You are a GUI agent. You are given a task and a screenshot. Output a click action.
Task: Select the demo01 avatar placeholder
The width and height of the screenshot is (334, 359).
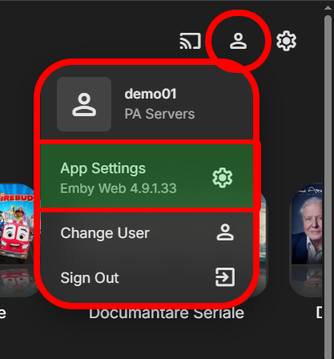click(84, 104)
